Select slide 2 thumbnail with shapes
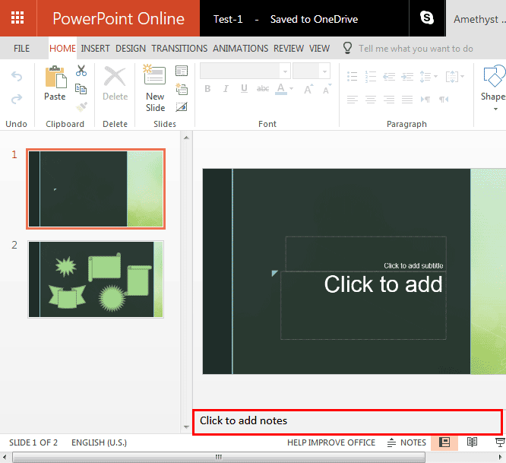506x463 pixels. (96, 279)
